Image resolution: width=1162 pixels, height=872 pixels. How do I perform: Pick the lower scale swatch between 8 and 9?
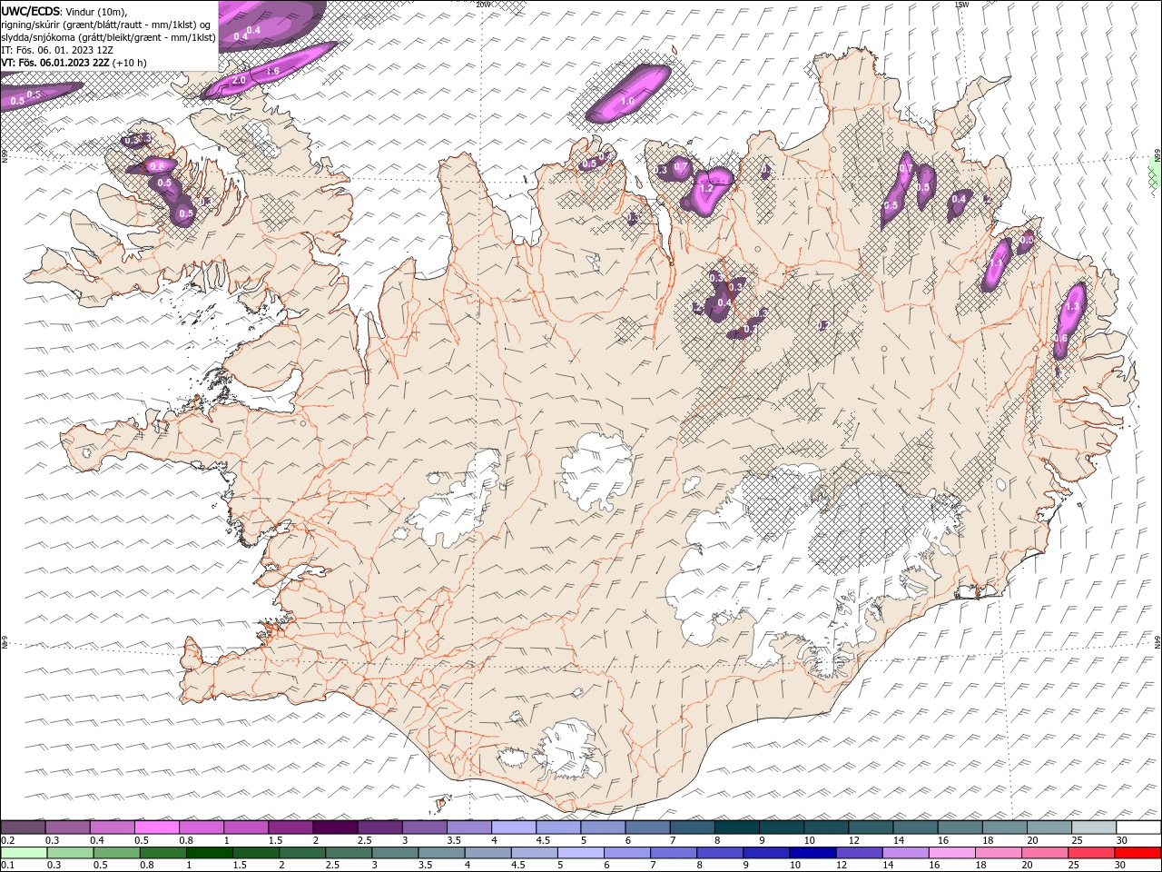[x=720, y=853]
